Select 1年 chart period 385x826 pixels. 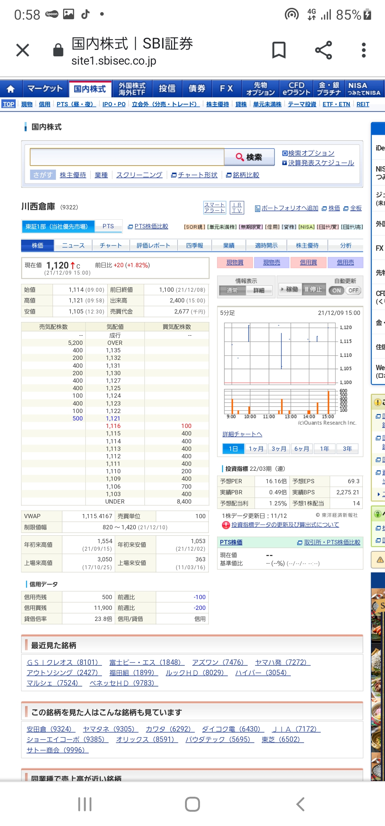pos(324,449)
